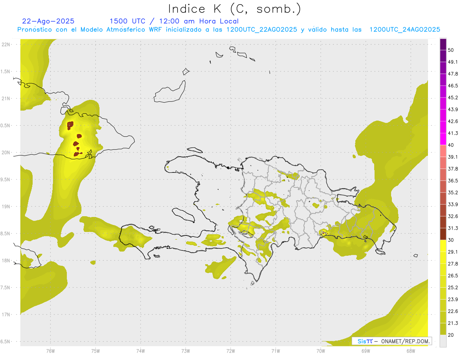This screenshot has height=356, width=461.
Task: Click the colorbar value '36.5'
Action: [x=453, y=180]
